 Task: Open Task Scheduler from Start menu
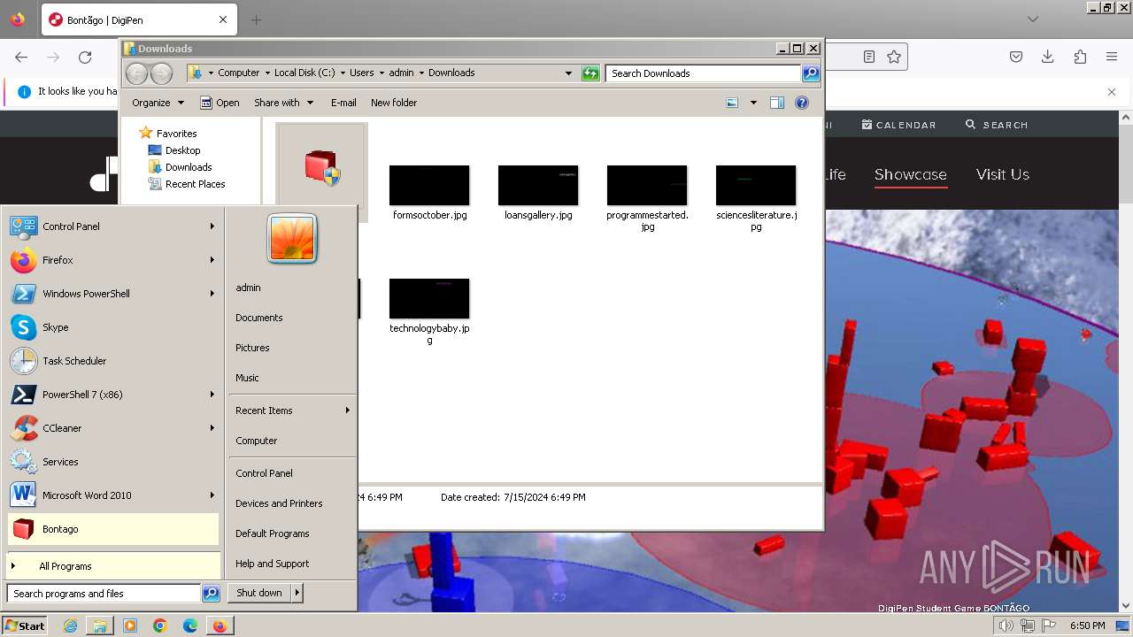pos(113,361)
